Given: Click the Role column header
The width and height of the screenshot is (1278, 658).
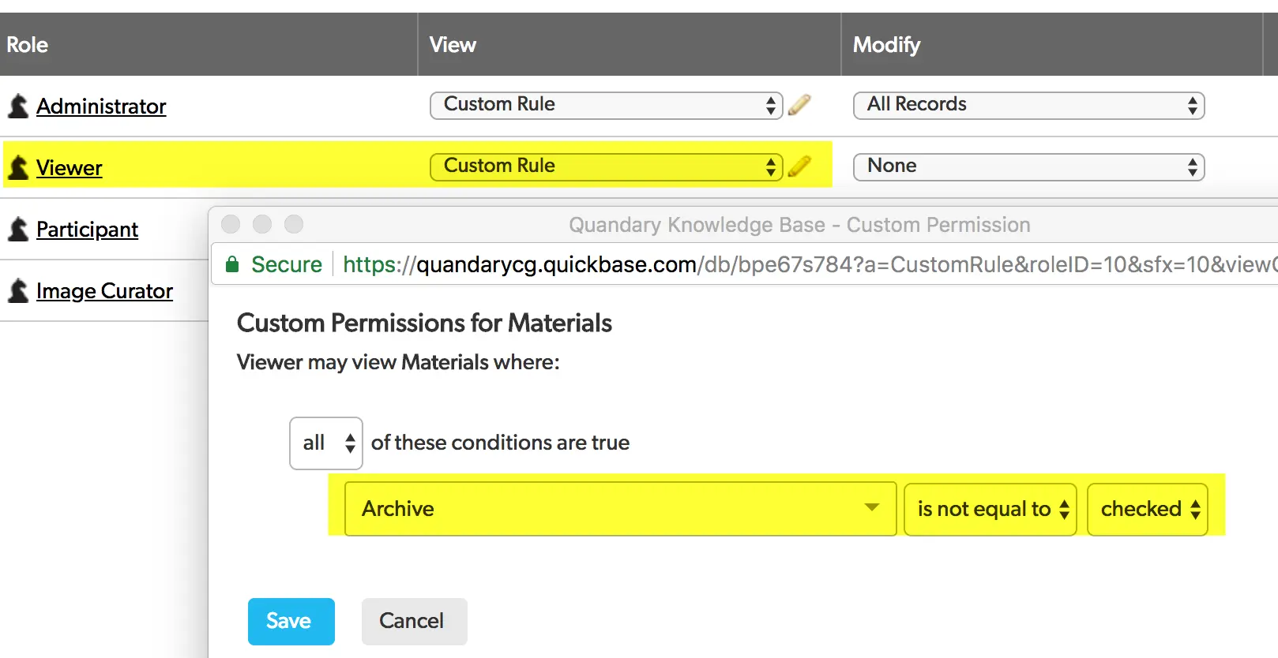Looking at the screenshot, I should pyautogui.click(x=209, y=44).
